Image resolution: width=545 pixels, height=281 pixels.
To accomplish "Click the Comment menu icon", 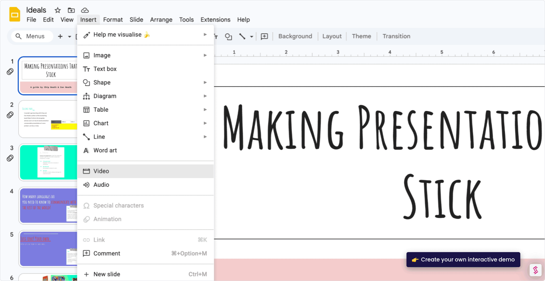I will click(x=86, y=253).
